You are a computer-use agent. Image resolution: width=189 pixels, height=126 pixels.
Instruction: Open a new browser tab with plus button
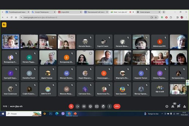[164, 12]
